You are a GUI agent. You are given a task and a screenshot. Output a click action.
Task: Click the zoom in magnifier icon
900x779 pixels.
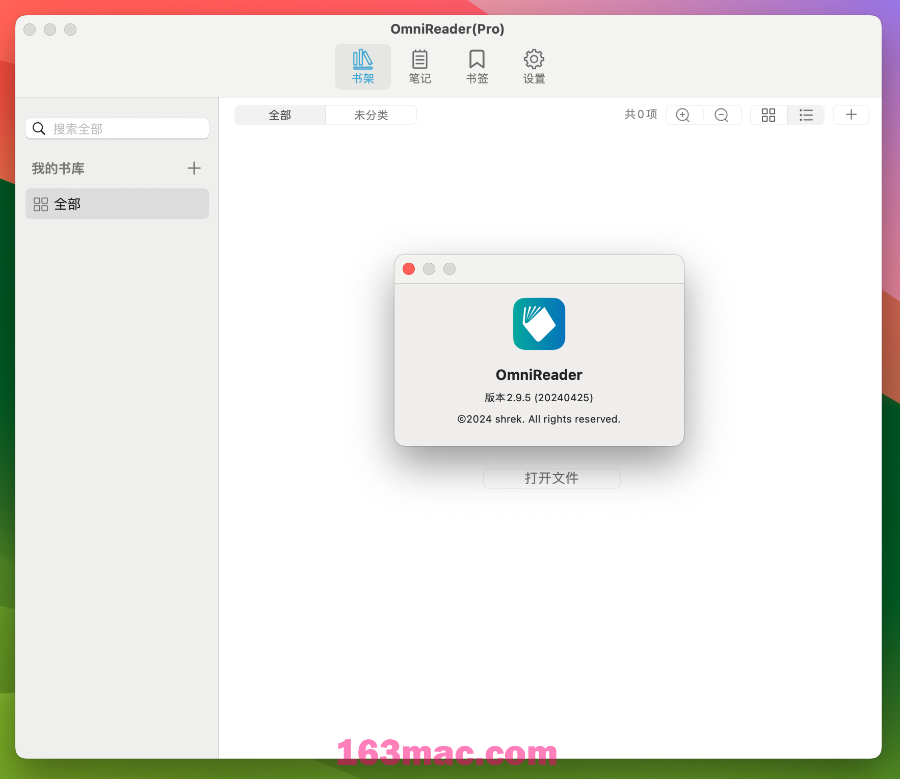[x=683, y=115]
